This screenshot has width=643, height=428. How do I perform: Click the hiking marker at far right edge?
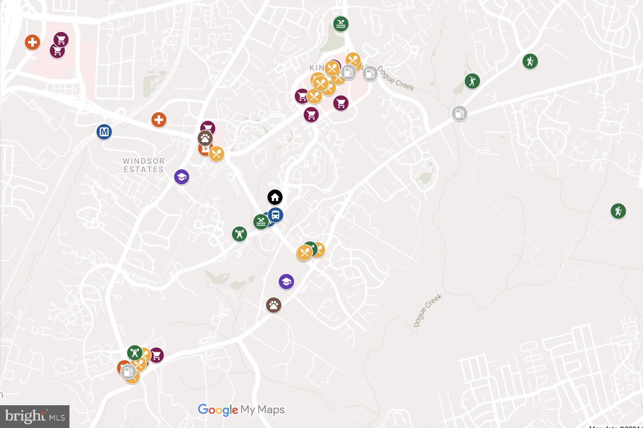pyautogui.click(x=618, y=211)
